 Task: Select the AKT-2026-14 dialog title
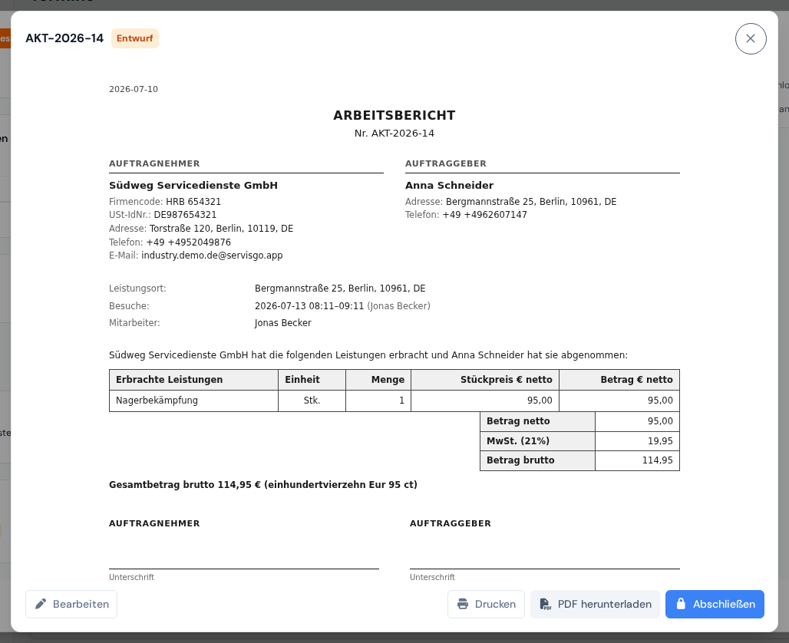pyautogui.click(x=64, y=38)
